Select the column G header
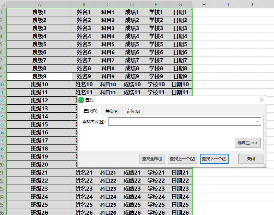The width and height of the screenshot is (274, 215). click(x=180, y=4)
